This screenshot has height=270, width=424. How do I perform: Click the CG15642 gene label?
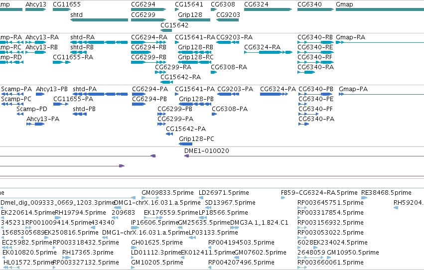[x=174, y=25]
